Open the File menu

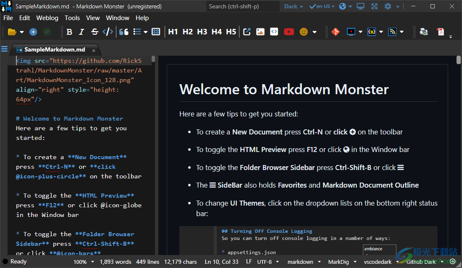[x=8, y=18]
